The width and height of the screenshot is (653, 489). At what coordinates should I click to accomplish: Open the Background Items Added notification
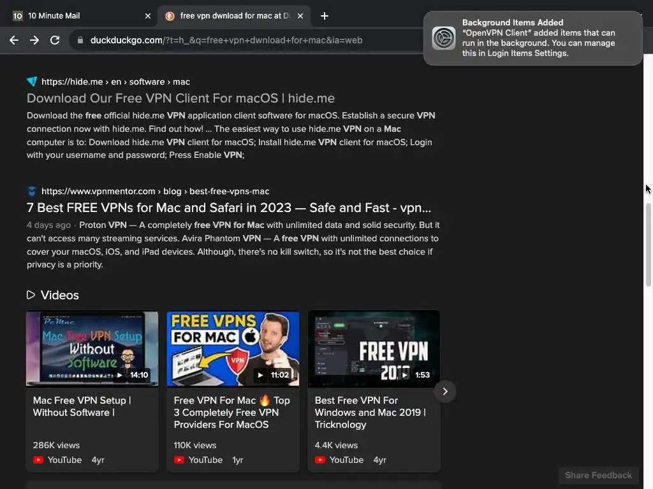532,38
